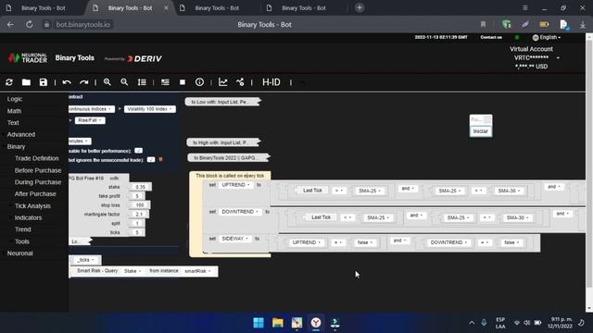Open the browser shield icon
This screenshot has height=333, width=593.
point(506,25)
